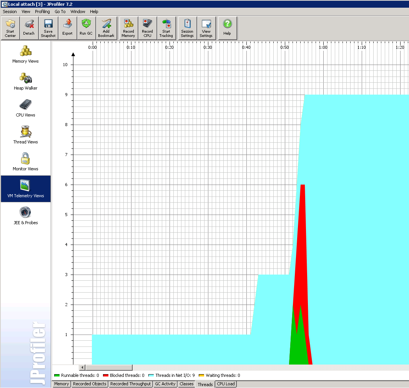Click the 1:00 time axis label
409x388 pixels.
point(323,47)
